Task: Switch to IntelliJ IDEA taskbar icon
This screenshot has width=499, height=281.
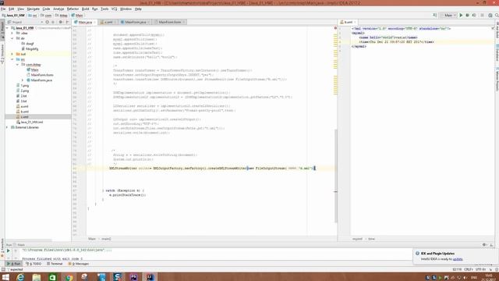Action: (150, 277)
